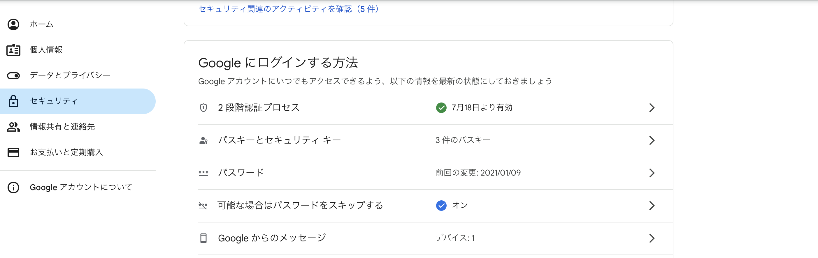Expand the 2段階認証プロセス row chevron

[652, 108]
